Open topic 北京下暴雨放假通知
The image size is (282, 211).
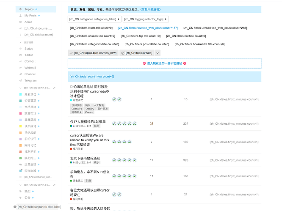point(85,158)
